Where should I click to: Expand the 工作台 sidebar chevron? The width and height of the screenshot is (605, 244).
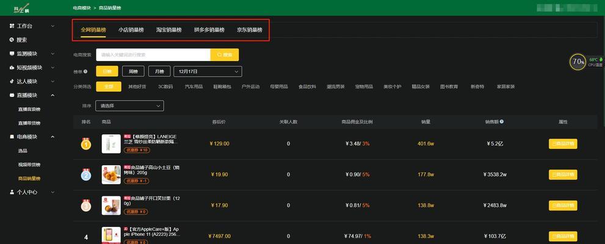coord(53,26)
